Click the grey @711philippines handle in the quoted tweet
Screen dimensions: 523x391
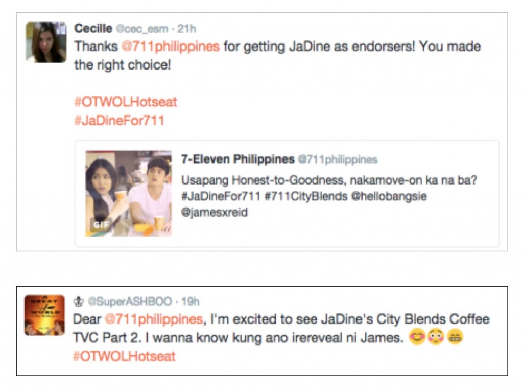point(338,159)
